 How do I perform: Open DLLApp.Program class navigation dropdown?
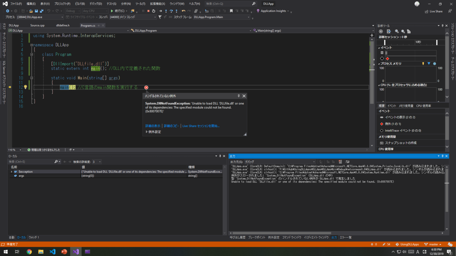click(x=190, y=30)
